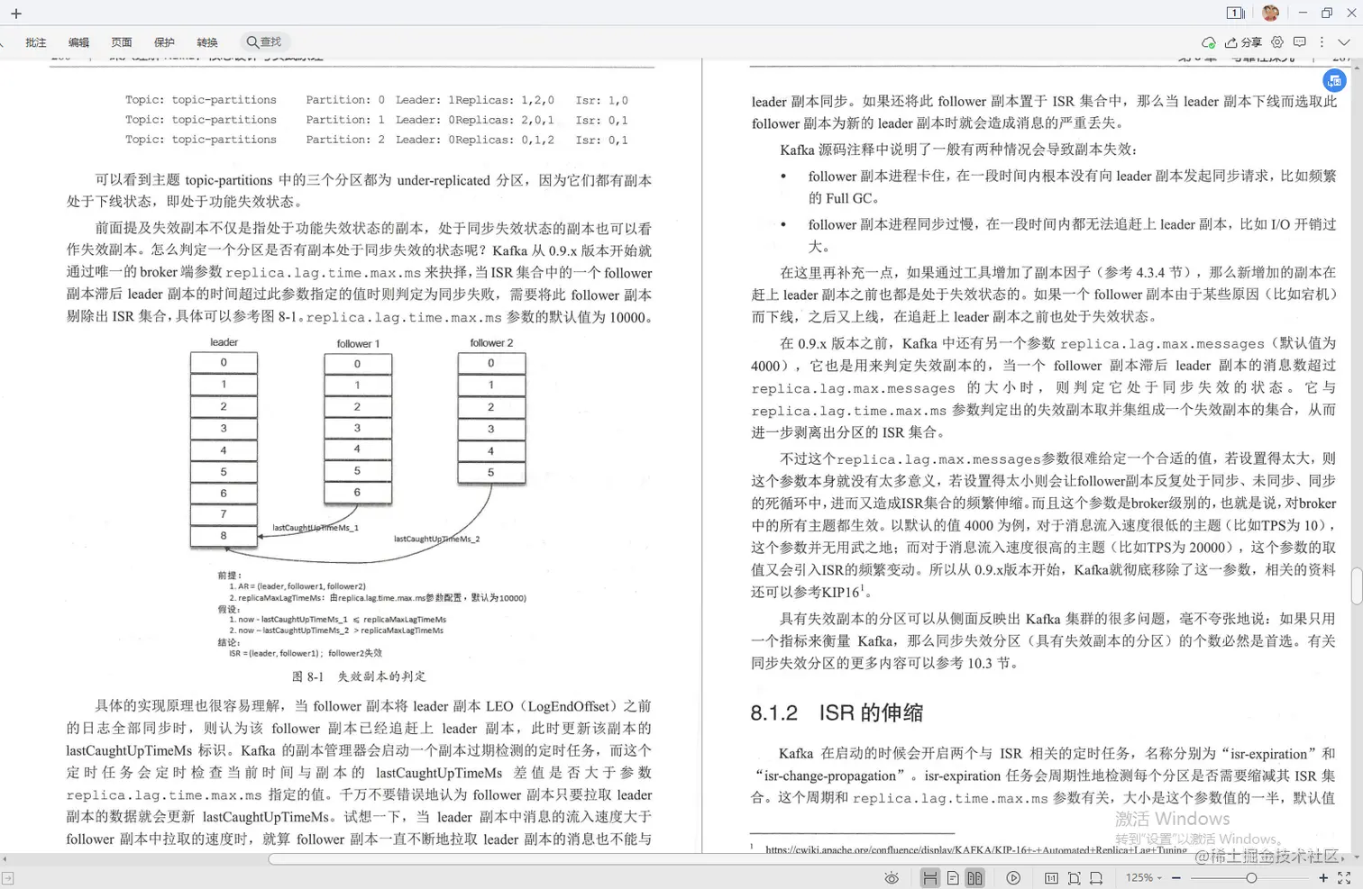The image size is (1363, 889).
Task: Open the 转换 conversion menu
Action: [207, 41]
